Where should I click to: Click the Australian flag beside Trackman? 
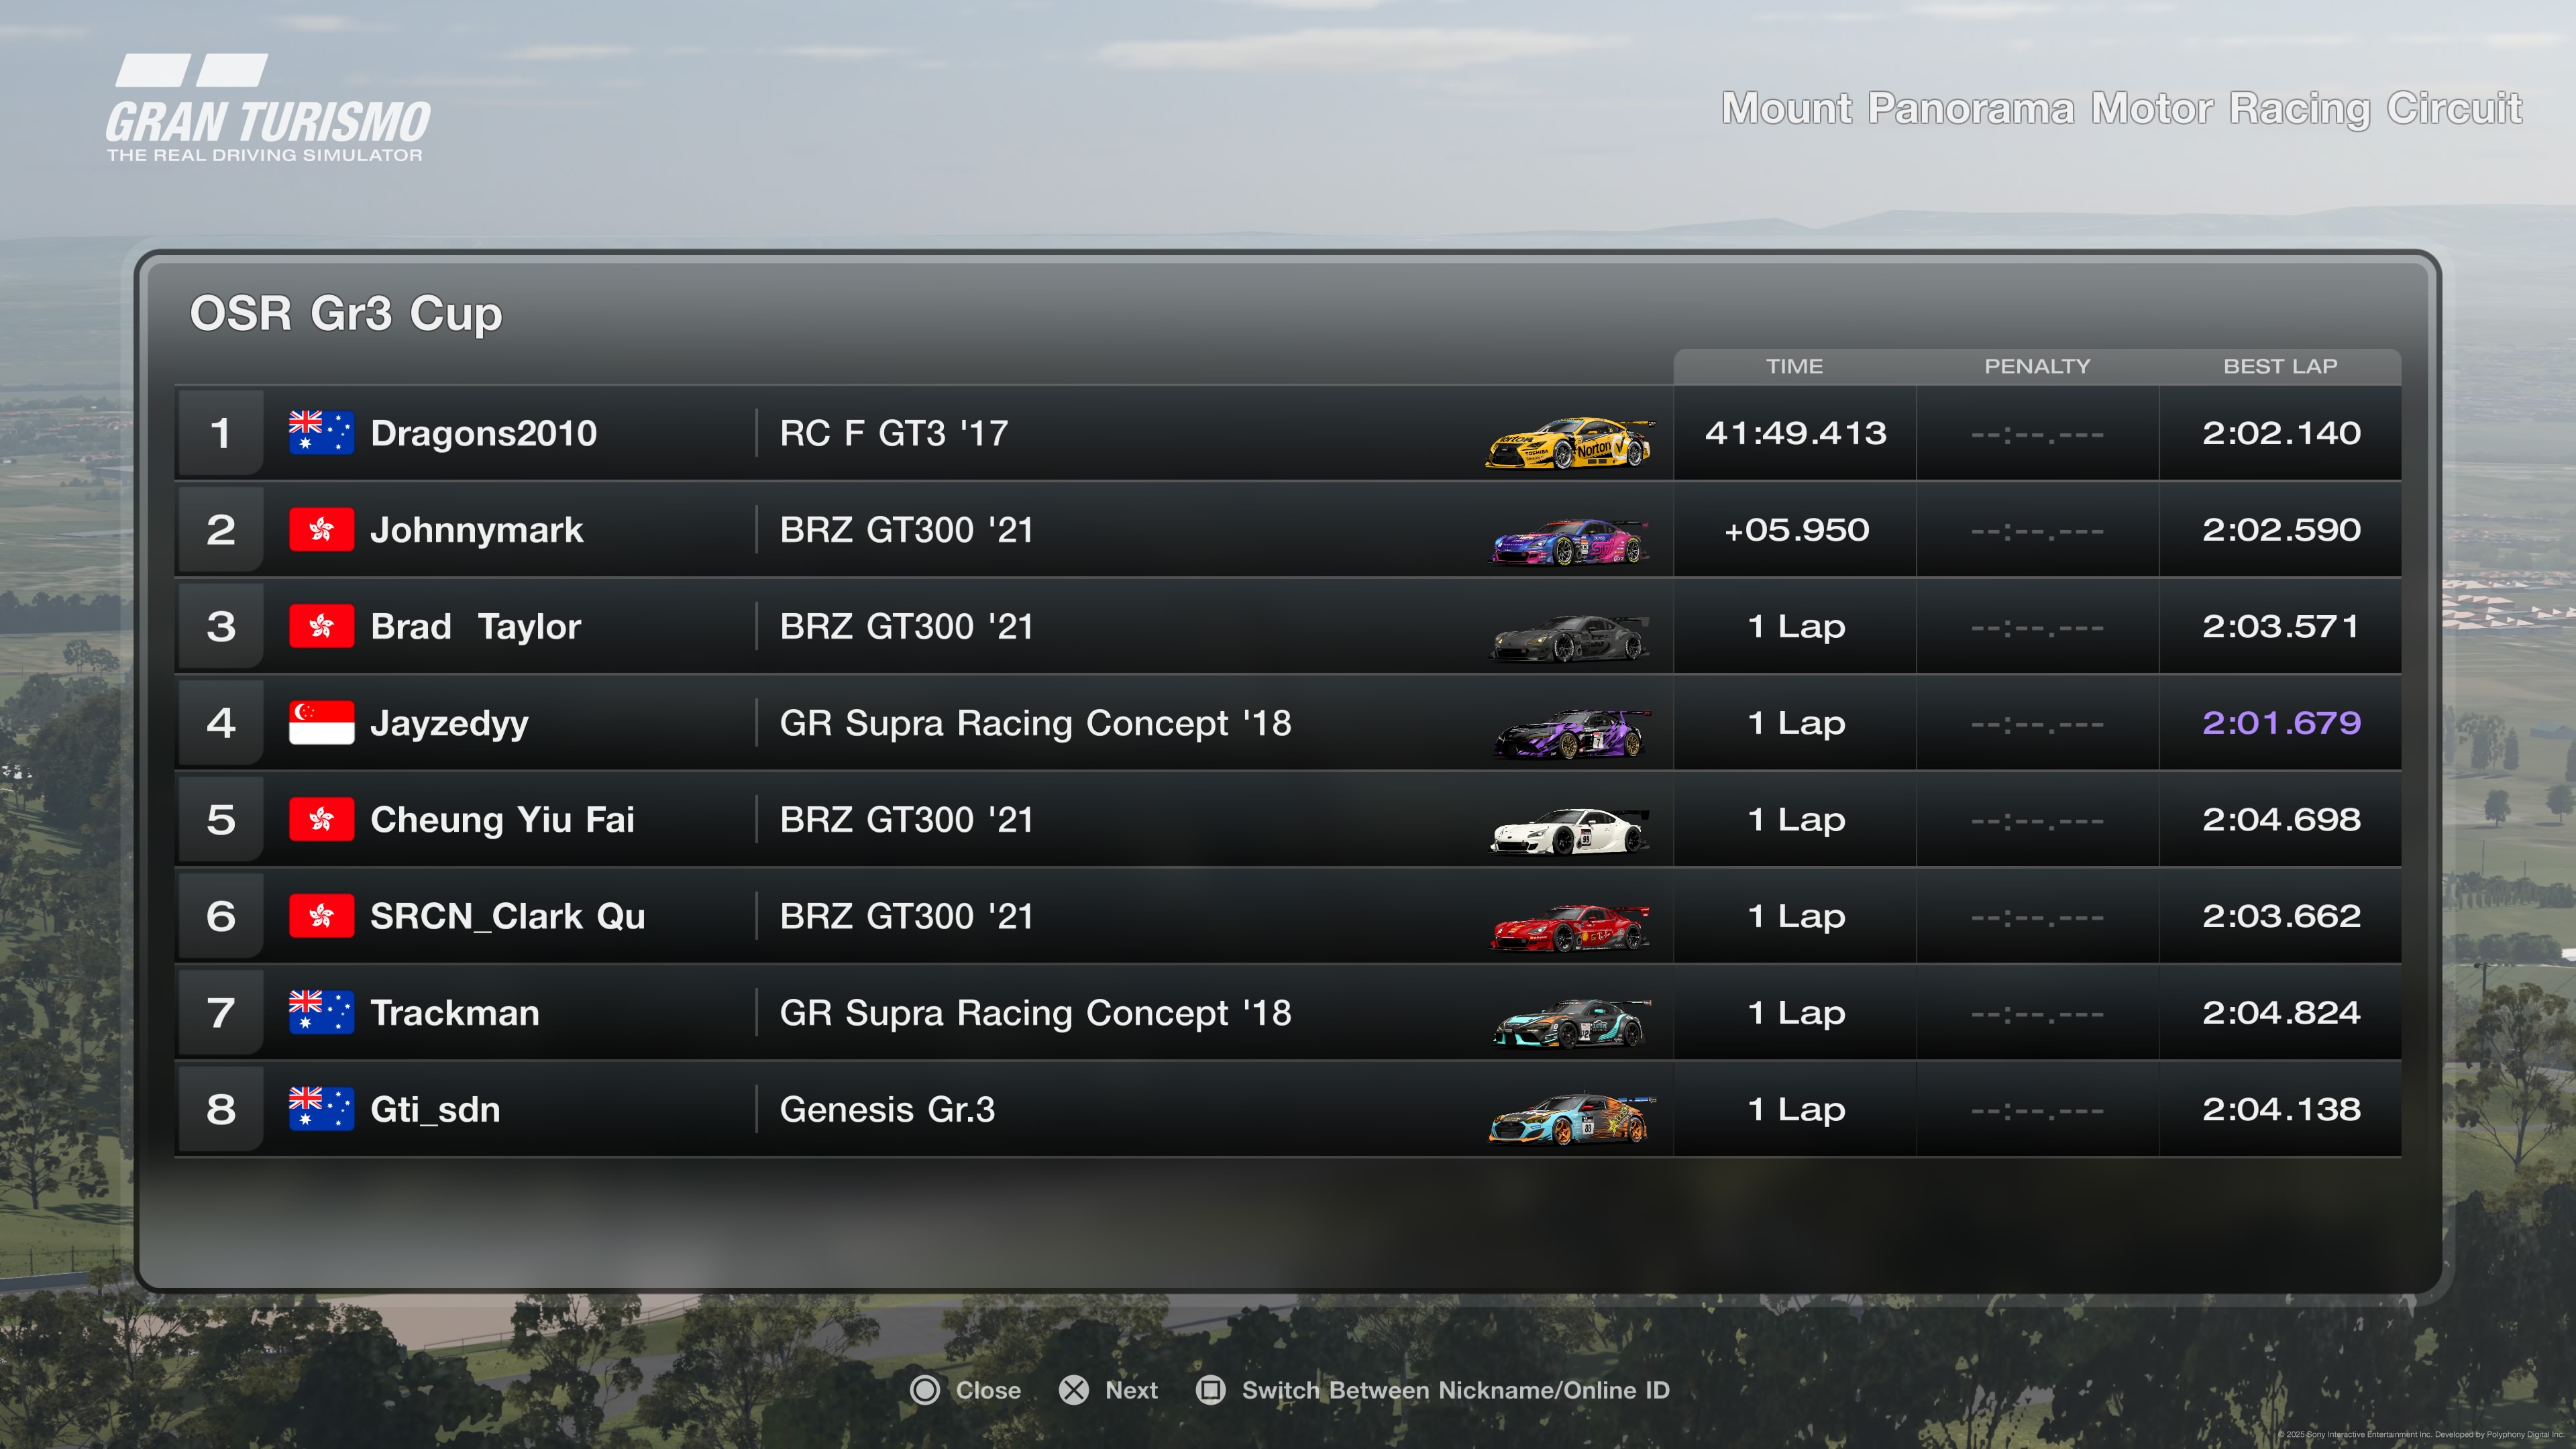(321, 1013)
